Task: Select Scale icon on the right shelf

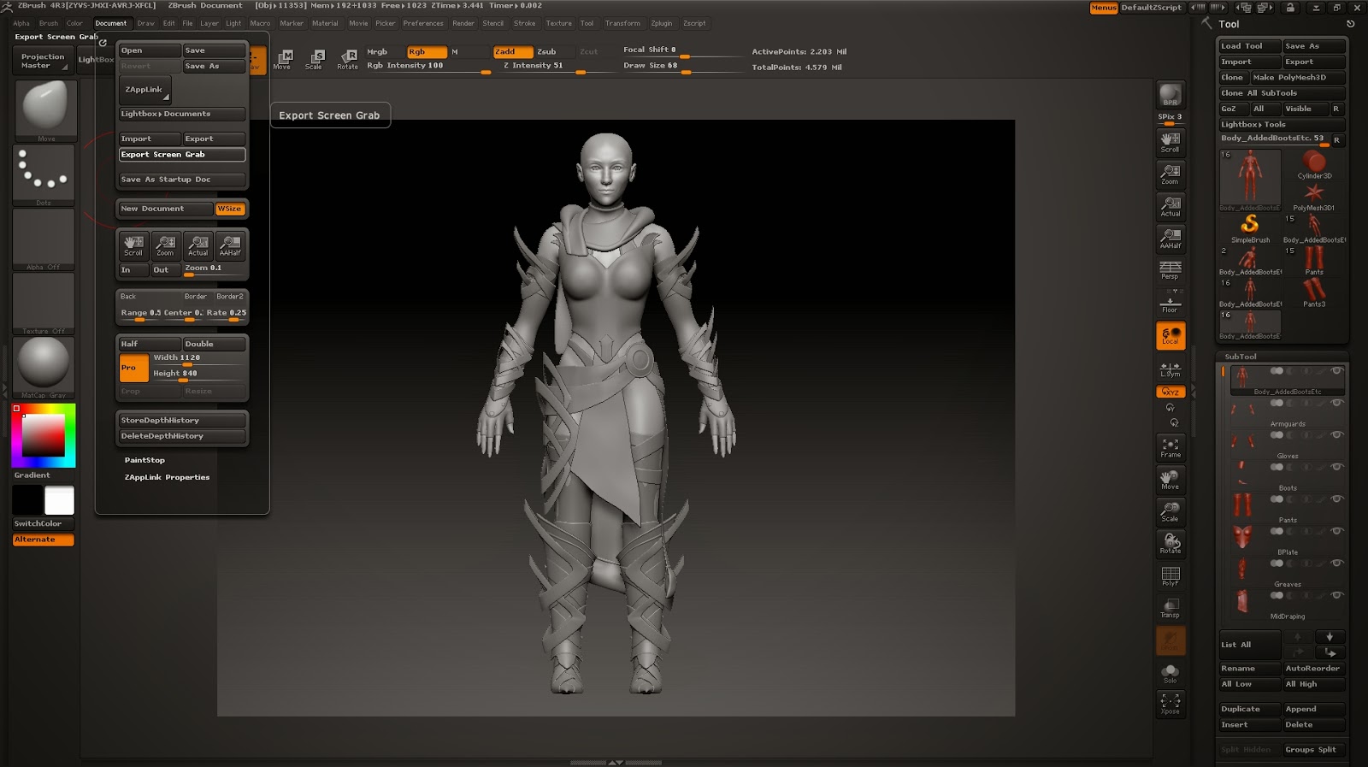Action: [x=1170, y=512]
